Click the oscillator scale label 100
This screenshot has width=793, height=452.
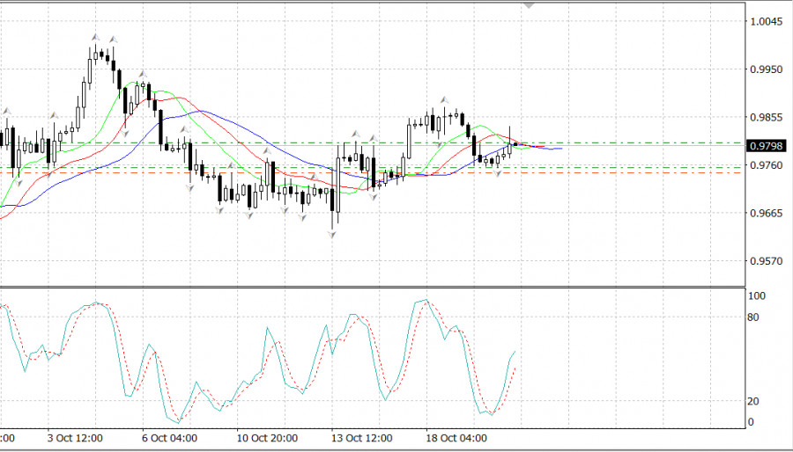[x=756, y=296]
